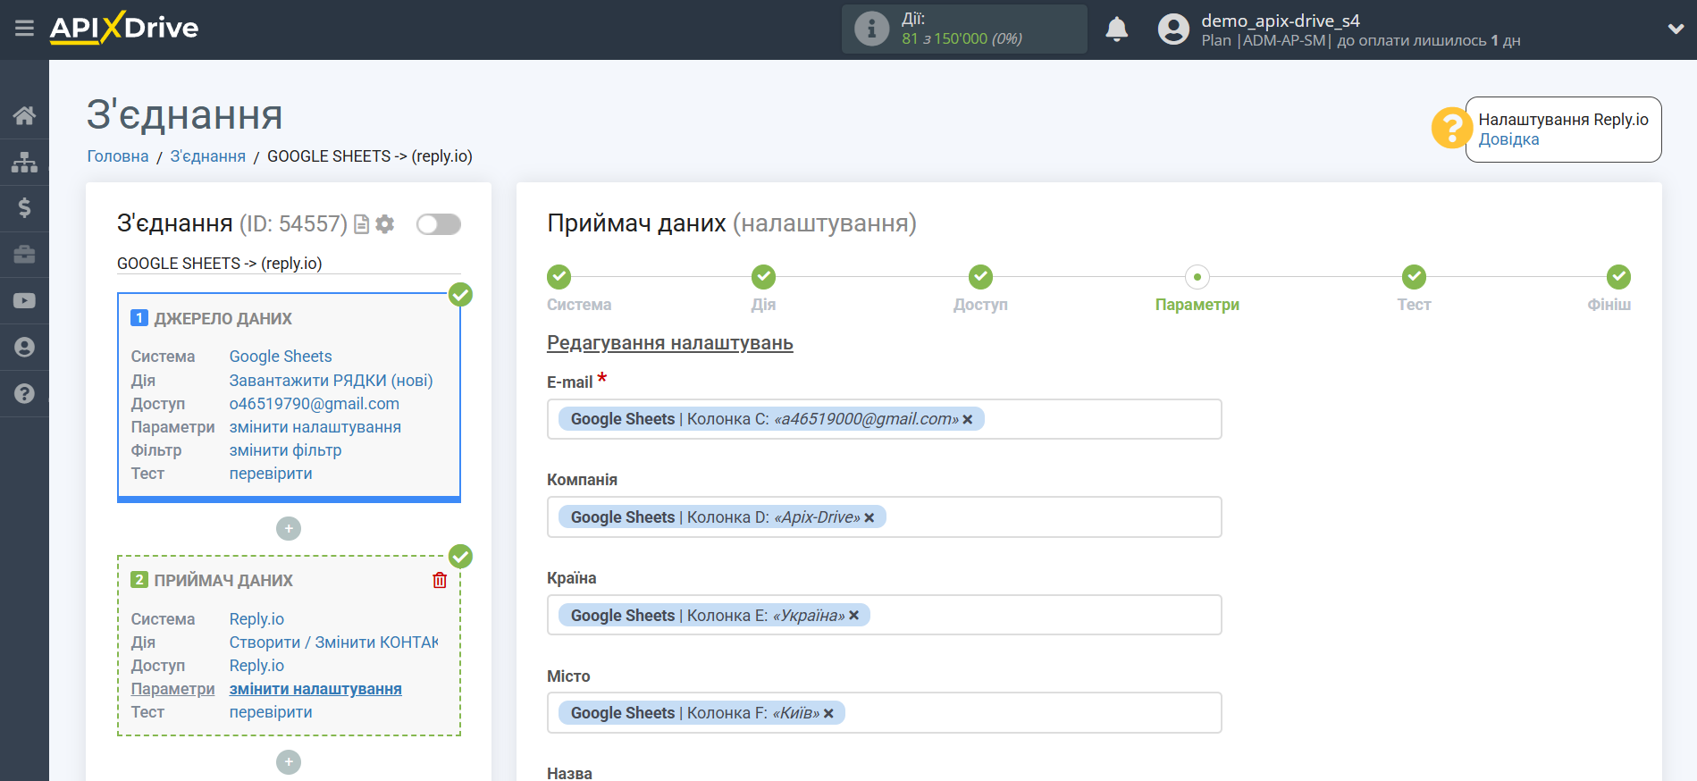Click source змінити налаштування link
The height and width of the screenshot is (781, 1697).
tap(315, 427)
